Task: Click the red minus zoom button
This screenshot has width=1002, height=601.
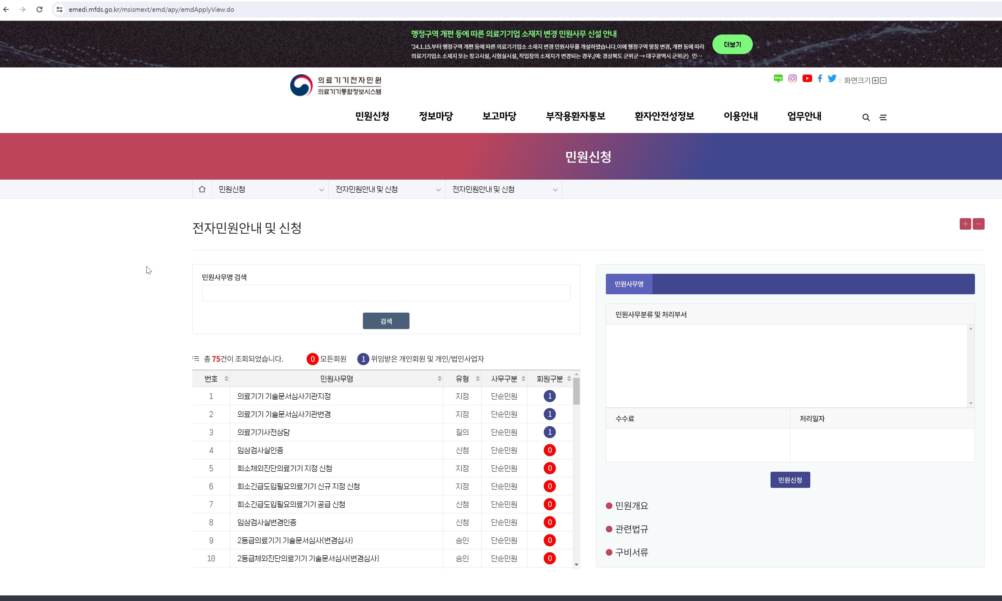Action: pyautogui.click(x=978, y=224)
